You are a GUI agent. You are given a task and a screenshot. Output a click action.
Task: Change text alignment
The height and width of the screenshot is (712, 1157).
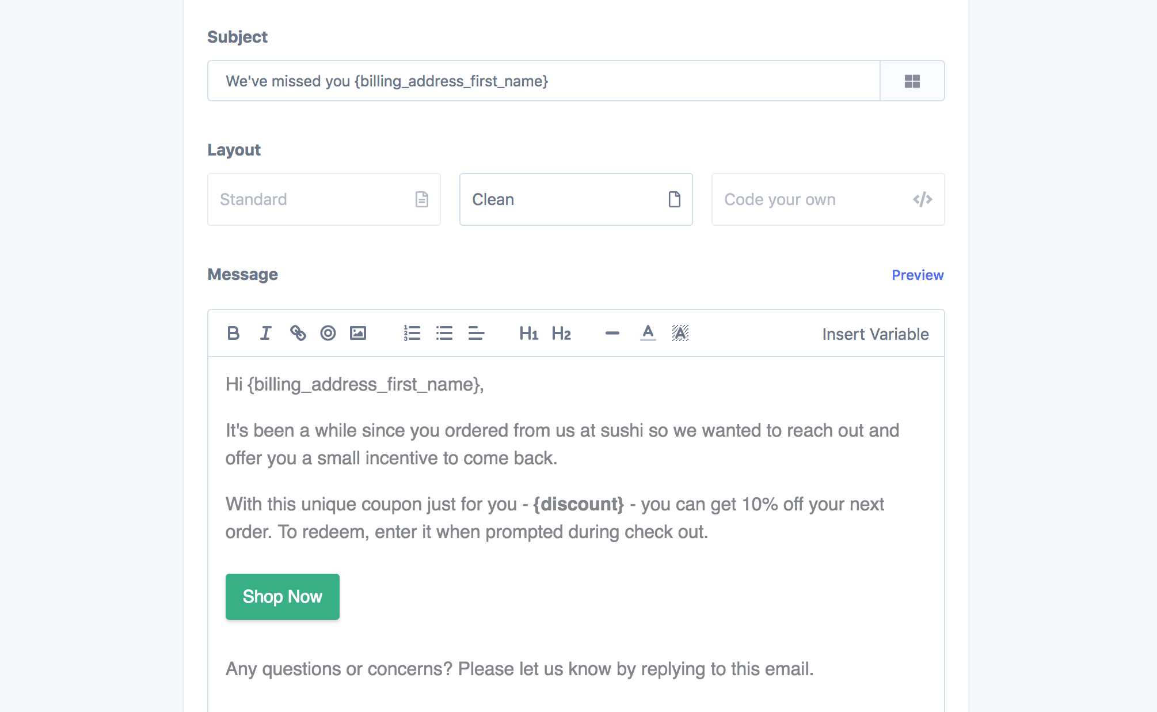[476, 333]
